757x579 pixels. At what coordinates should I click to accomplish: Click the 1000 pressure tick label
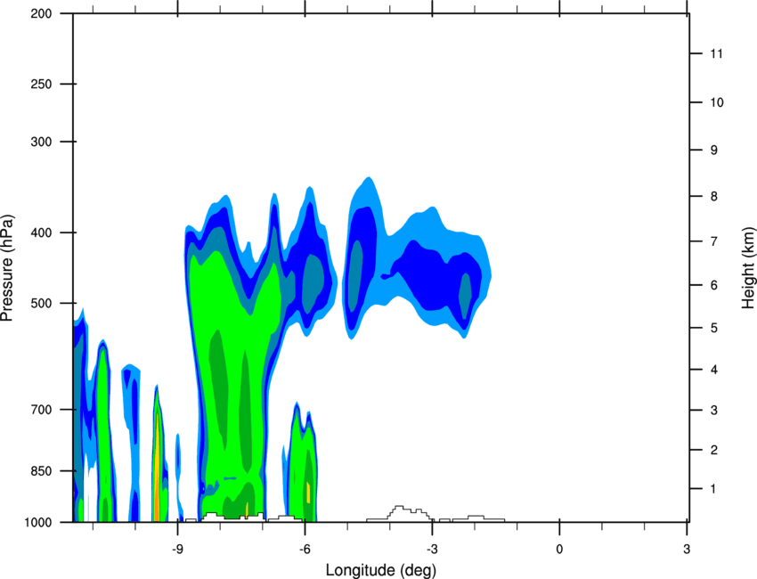tap(37, 522)
